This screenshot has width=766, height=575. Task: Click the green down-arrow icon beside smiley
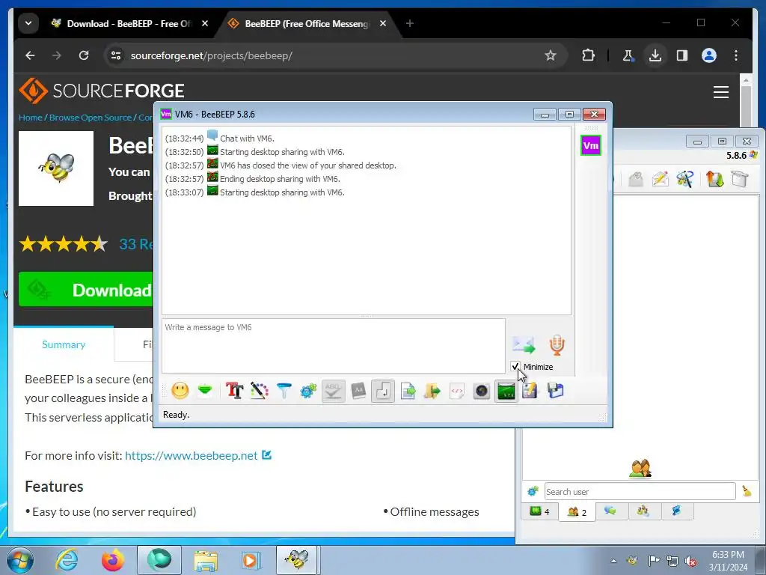pos(205,391)
